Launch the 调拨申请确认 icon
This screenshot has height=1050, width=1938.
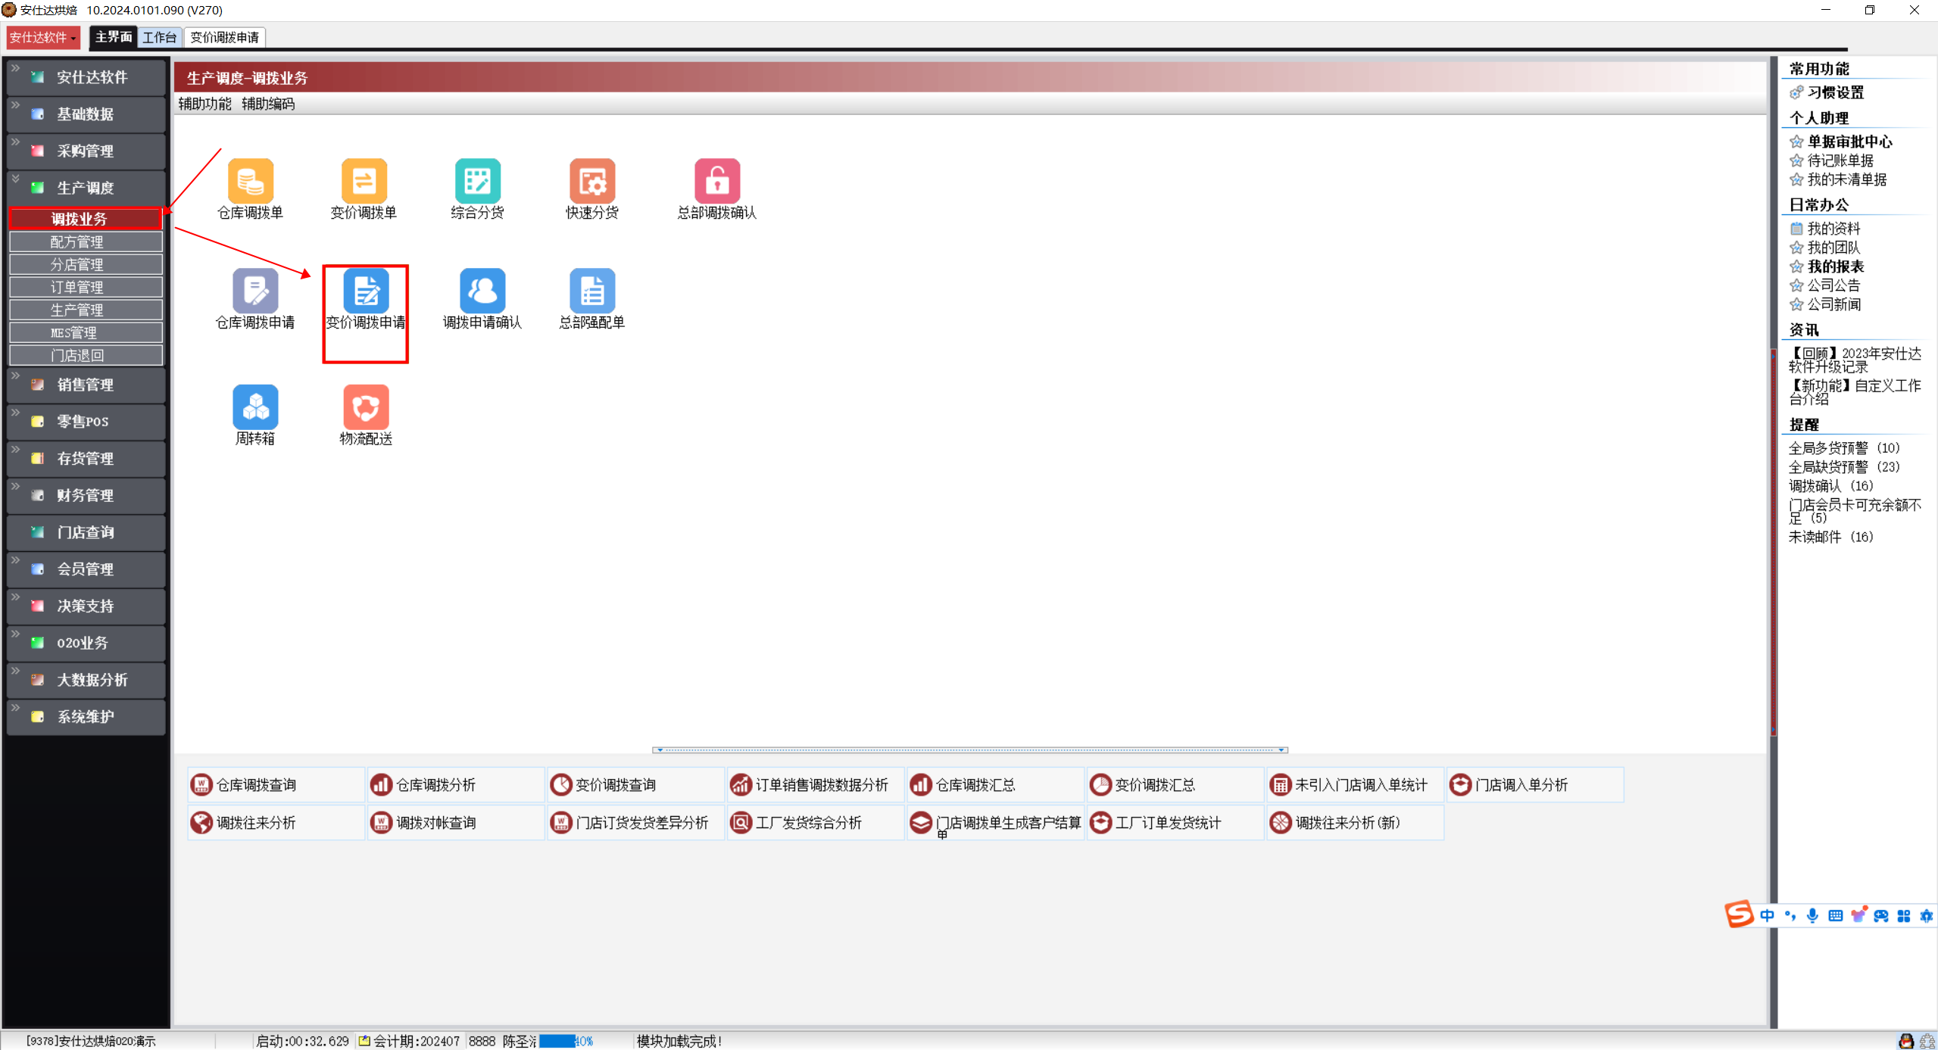[482, 291]
